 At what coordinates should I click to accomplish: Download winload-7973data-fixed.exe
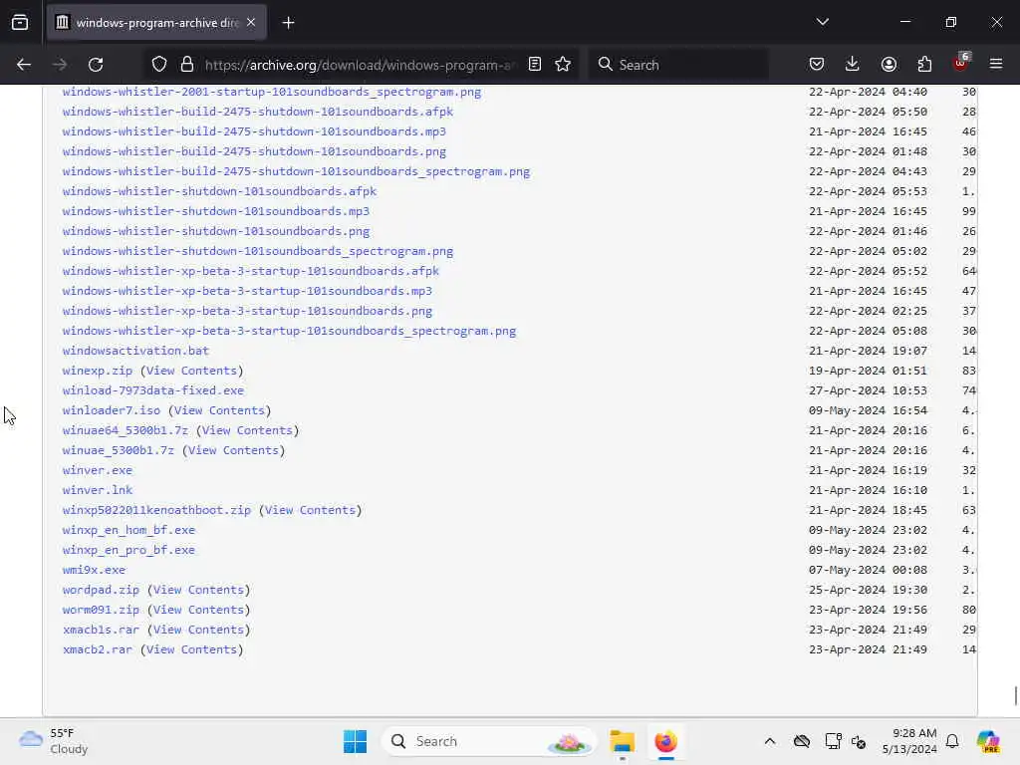(152, 390)
